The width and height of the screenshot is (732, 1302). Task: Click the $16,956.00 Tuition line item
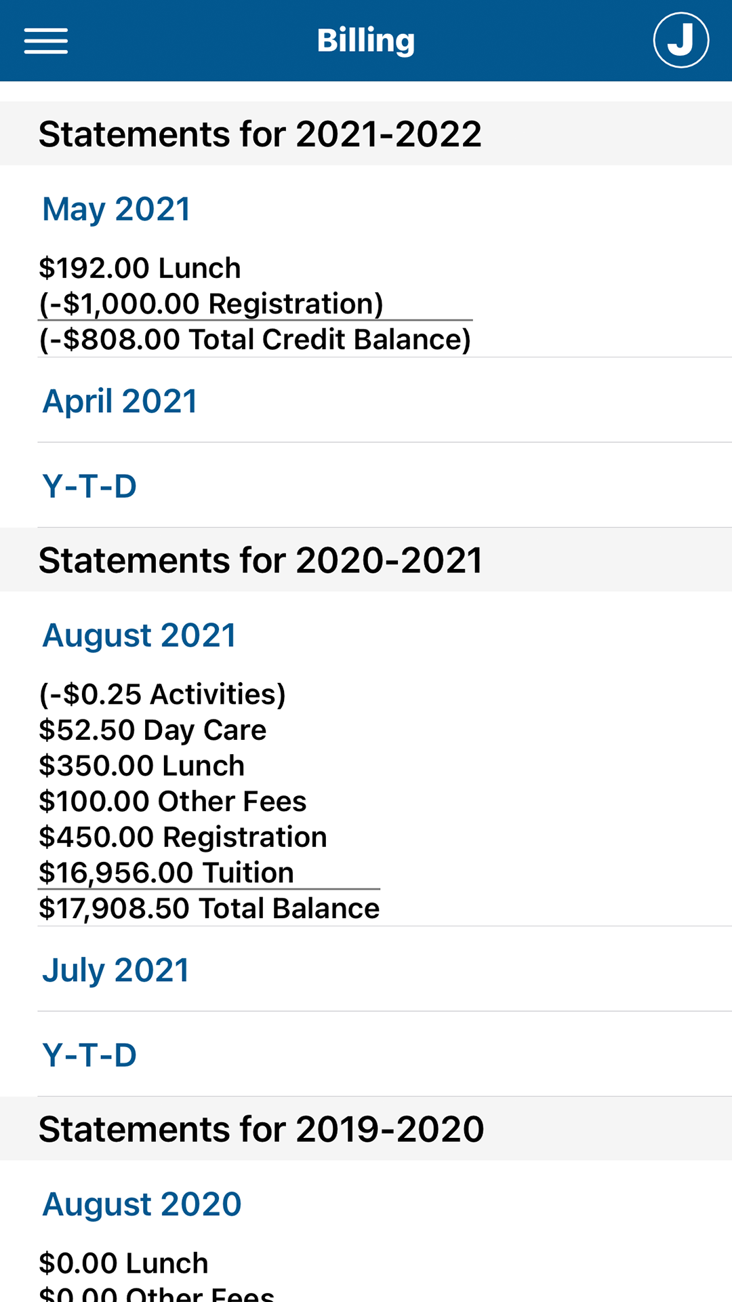point(166,873)
